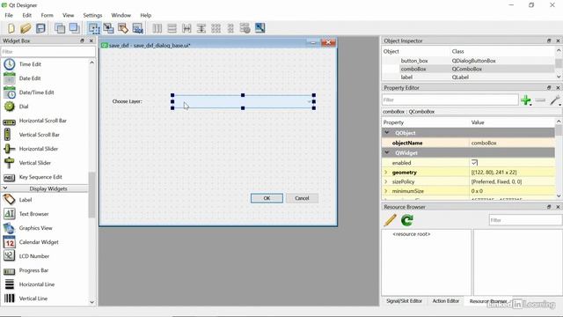
Task: Apply Lay Out Horizontally icon
Action: pos(157,28)
